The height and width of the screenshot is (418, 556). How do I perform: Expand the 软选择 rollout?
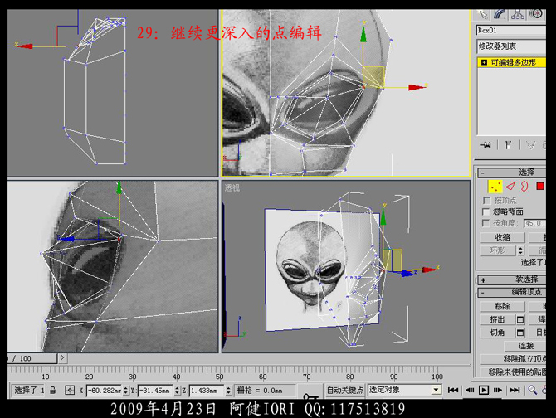point(512,279)
